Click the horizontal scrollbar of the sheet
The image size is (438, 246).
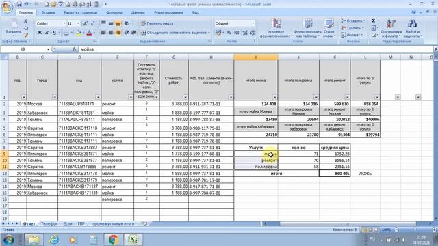point(347,223)
